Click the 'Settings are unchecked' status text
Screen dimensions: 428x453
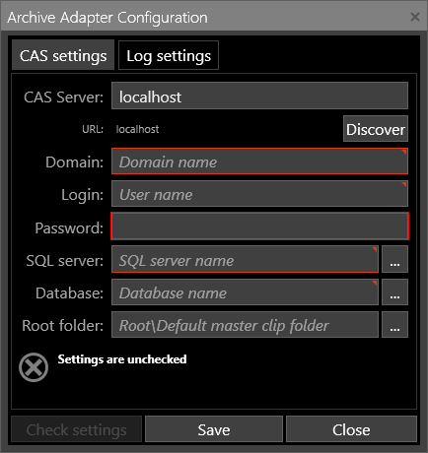click(122, 359)
